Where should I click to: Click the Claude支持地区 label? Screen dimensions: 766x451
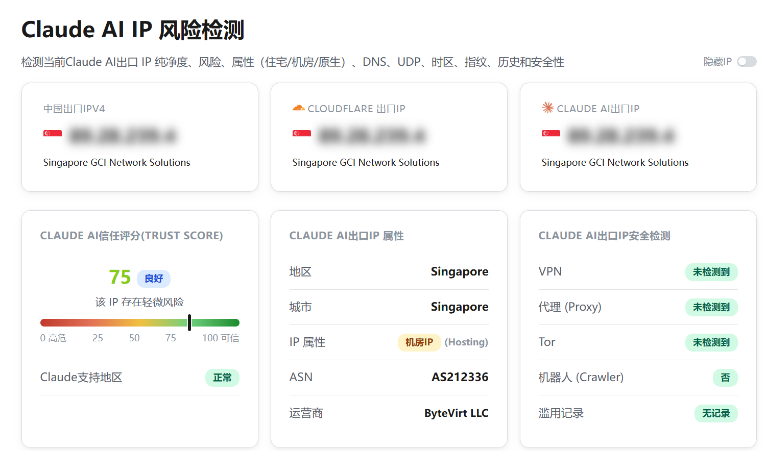(x=81, y=378)
